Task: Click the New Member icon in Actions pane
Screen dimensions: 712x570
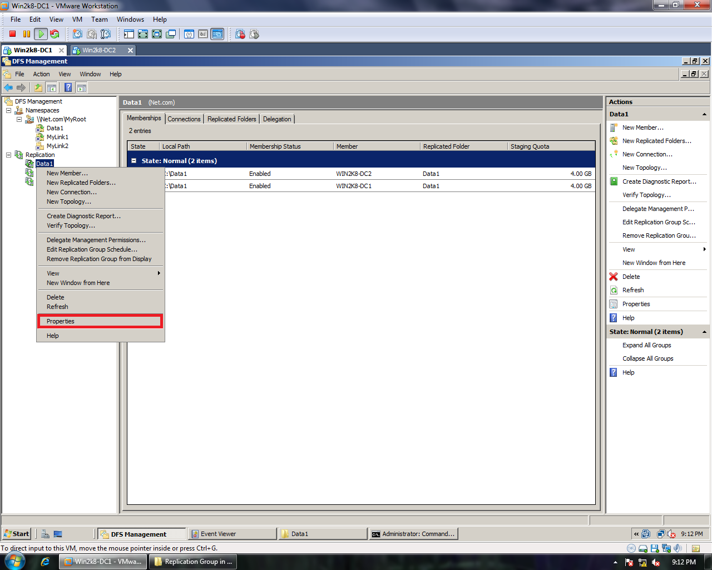Action: pyautogui.click(x=614, y=127)
